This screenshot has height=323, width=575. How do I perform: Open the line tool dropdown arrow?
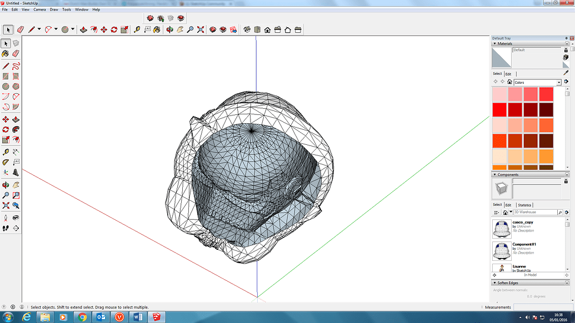click(41, 29)
